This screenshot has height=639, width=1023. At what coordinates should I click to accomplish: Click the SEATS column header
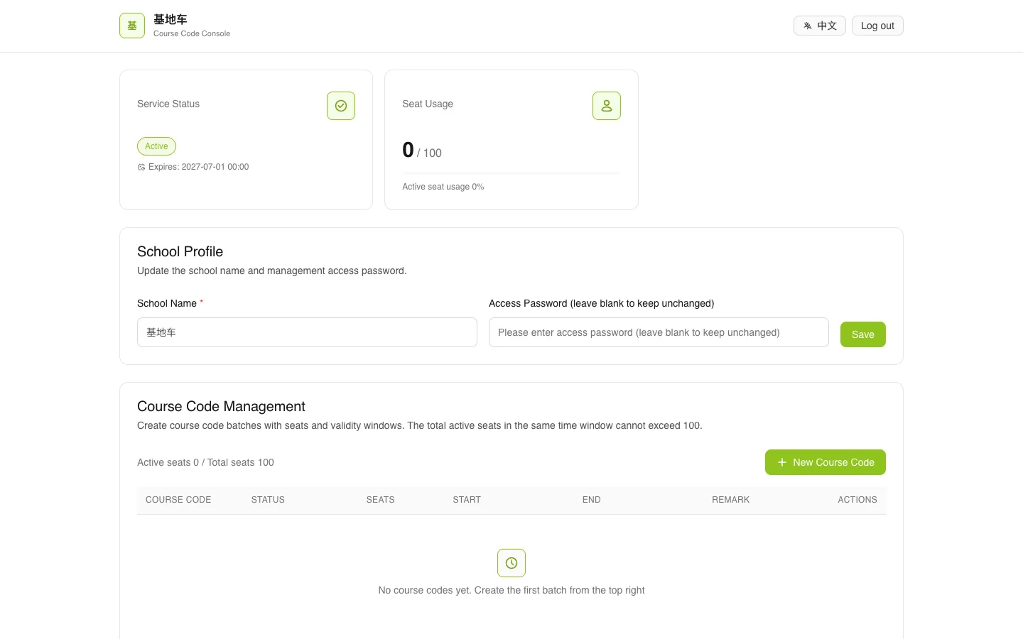tap(380, 500)
